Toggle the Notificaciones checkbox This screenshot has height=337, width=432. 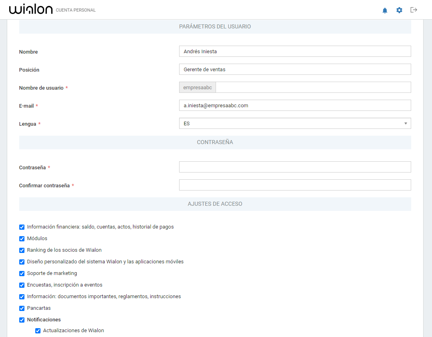click(22, 320)
